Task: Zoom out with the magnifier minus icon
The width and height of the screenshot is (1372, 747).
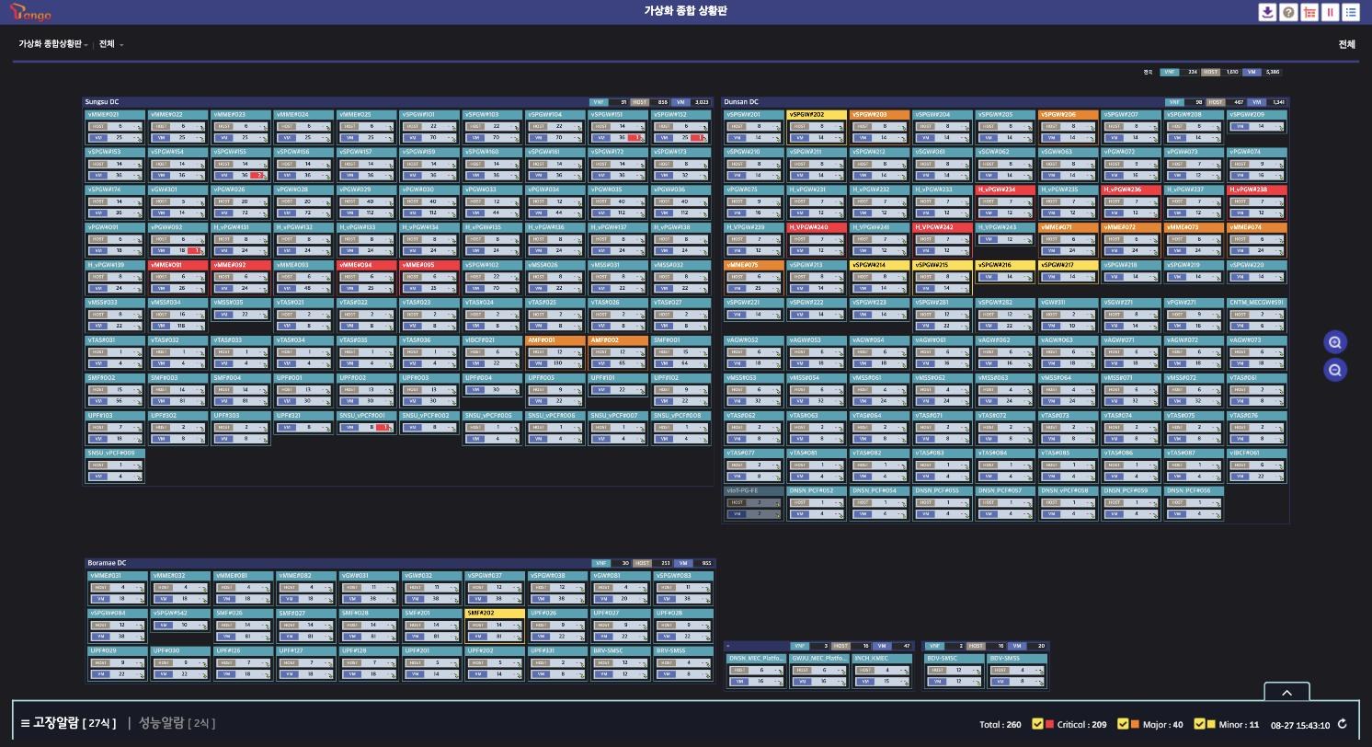Action: [1335, 370]
